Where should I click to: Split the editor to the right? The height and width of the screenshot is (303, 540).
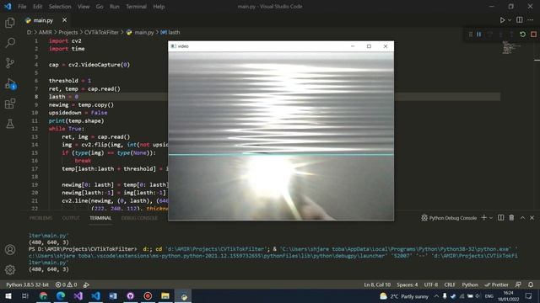(x=520, y=20)
